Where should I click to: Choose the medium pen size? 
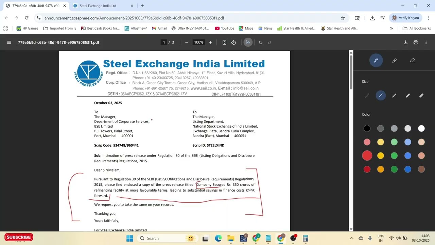tap(394, 96)
